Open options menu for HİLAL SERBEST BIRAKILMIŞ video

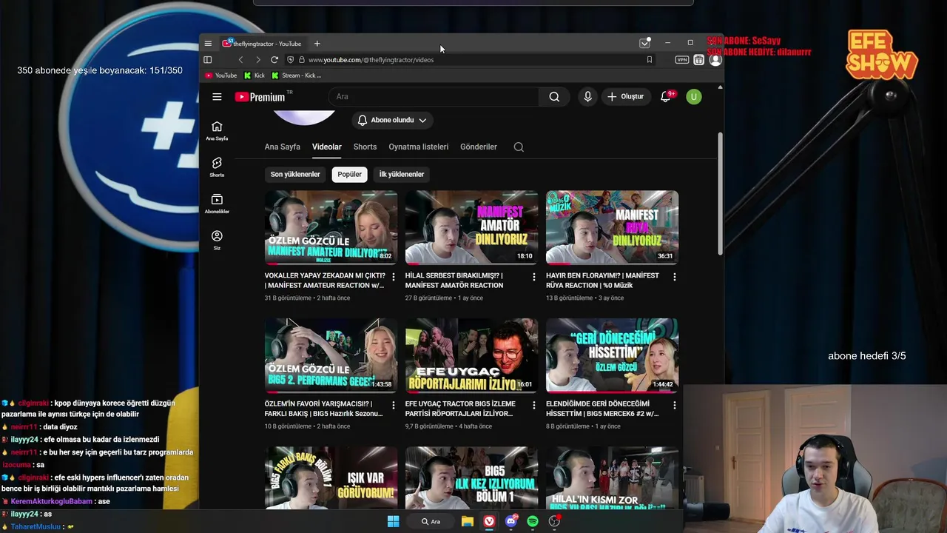(534, 277)
